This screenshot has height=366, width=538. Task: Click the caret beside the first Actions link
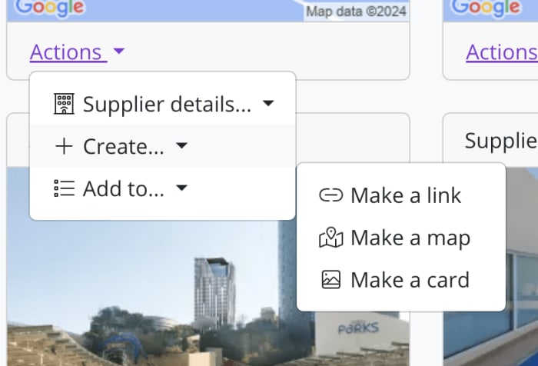coord(118,52)
